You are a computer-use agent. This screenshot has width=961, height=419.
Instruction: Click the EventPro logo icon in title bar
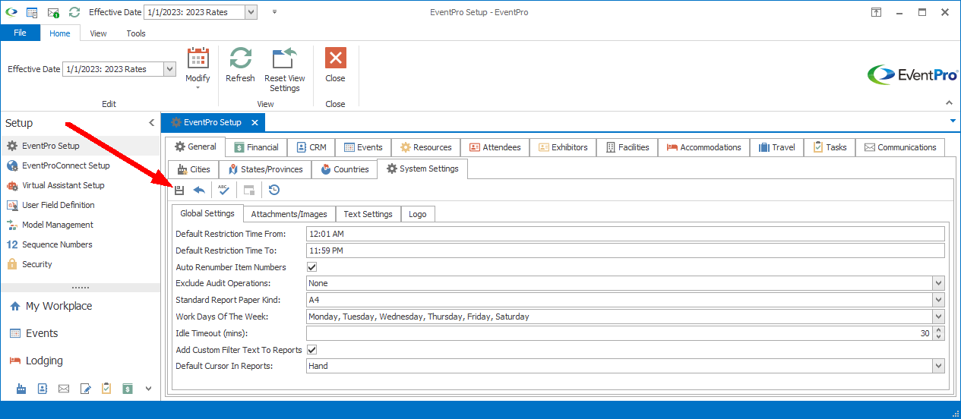click(x=11, y=12)
